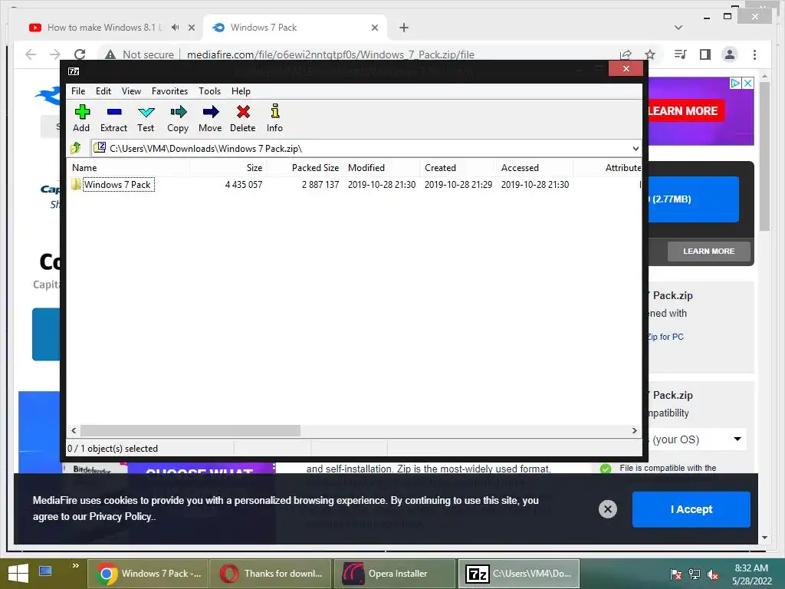Close the Windows 7 Pack tab
Image resolution: width=785 pixels, height=589 pixels.
(375, 28)
